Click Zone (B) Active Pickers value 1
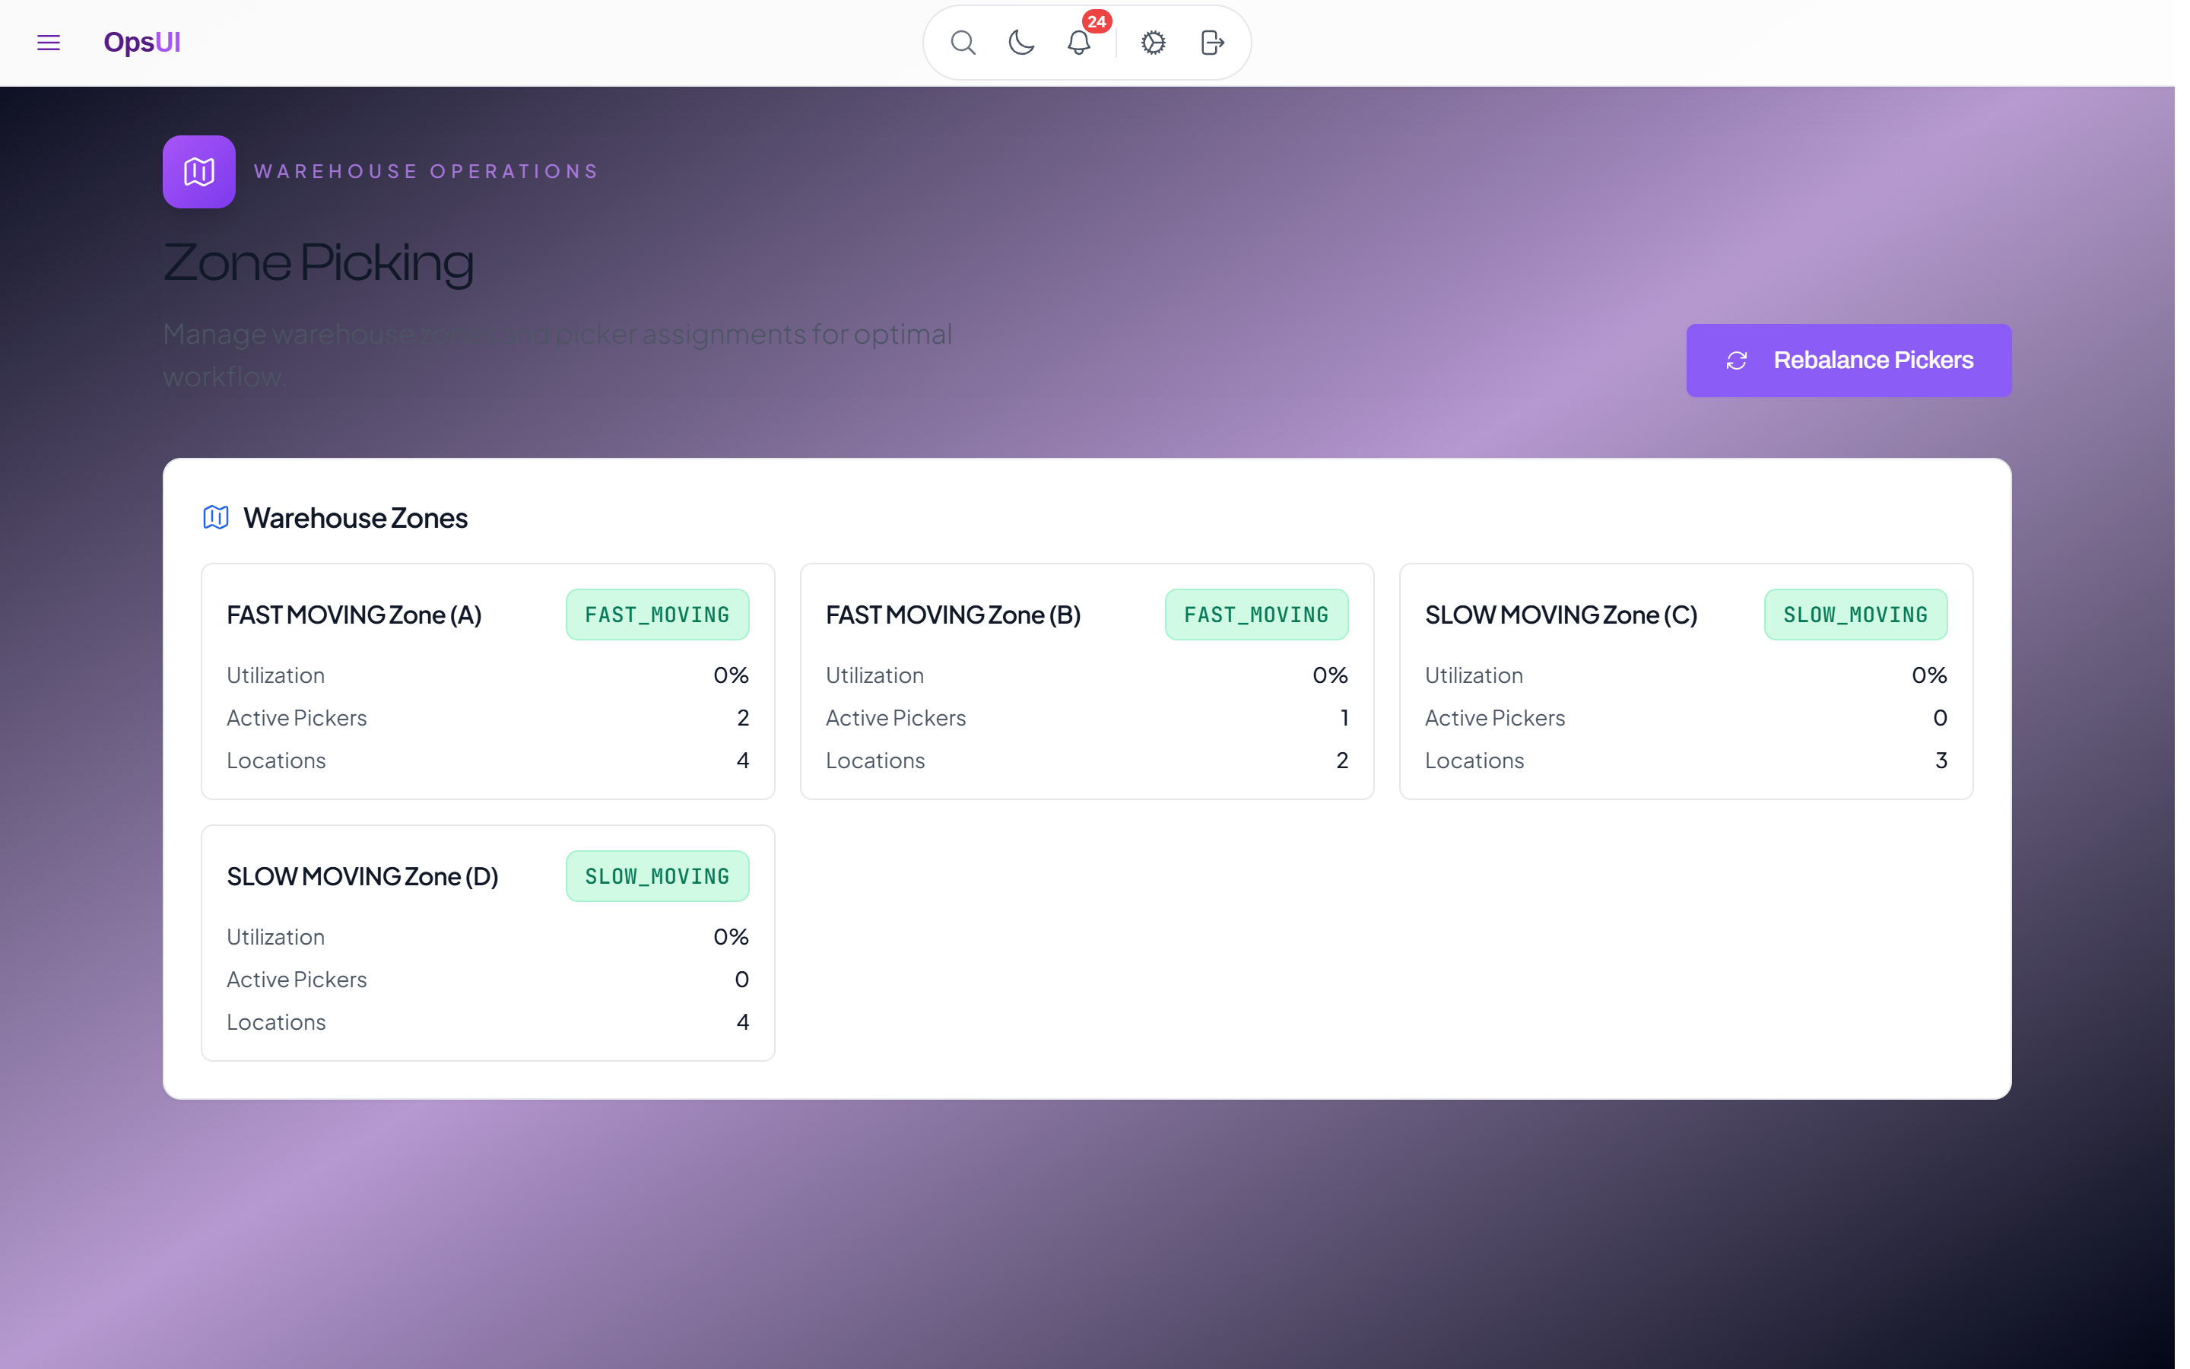 [x=1344, y=718]
